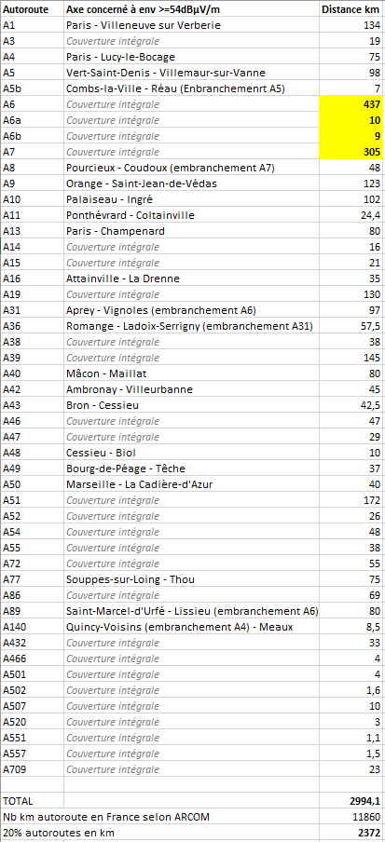Select the 11860 ARCOM kilometres cell

click(351, 816)
